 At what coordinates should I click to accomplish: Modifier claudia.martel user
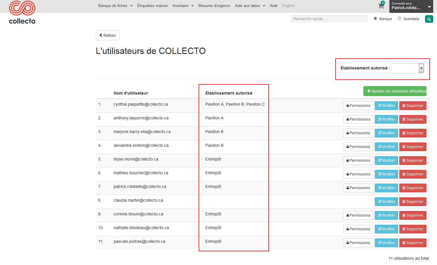click(386, 202)
